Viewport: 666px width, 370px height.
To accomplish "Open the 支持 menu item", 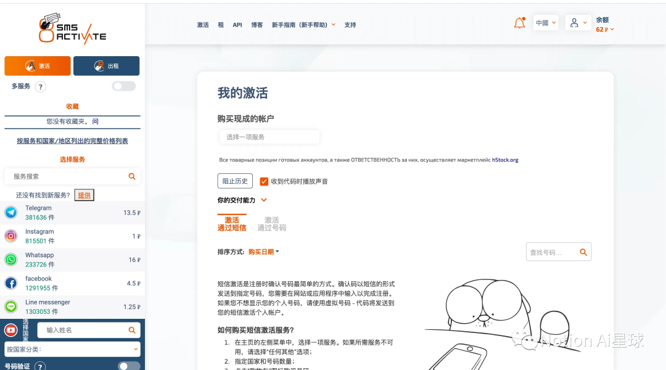I will pyautogui.click(x=350, y=25).
